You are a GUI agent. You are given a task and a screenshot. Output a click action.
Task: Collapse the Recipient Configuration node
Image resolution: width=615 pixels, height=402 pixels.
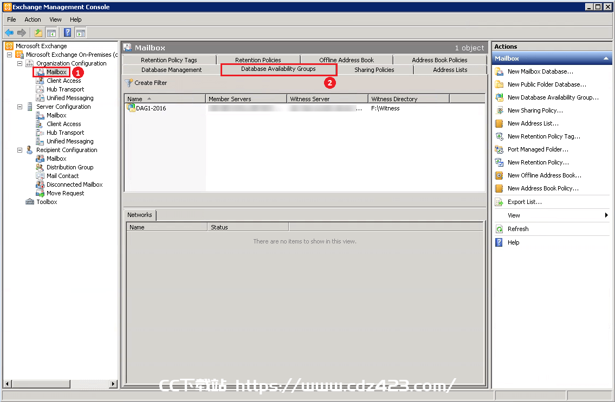click(20, 150)
